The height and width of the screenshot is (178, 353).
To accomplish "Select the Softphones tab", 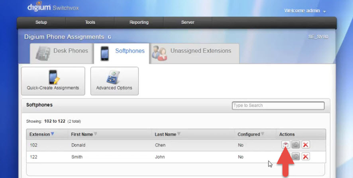I will (122, 53).
